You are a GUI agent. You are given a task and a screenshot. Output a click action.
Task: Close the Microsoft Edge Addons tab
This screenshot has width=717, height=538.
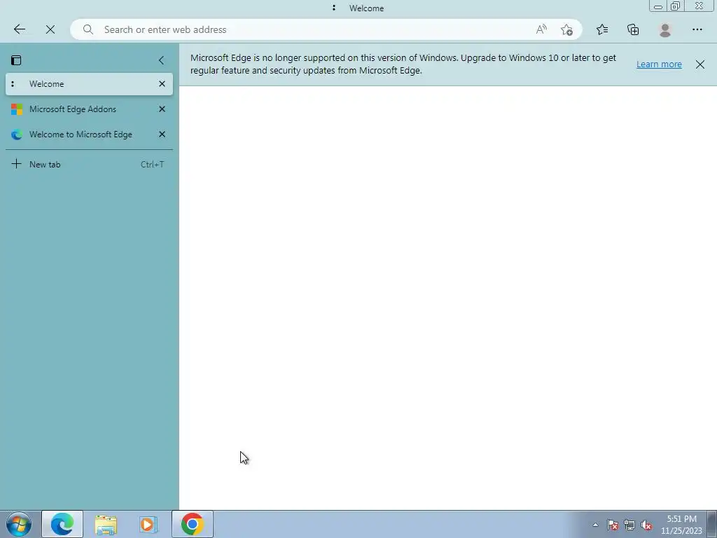pyautogui.click(x=162, y=109)
